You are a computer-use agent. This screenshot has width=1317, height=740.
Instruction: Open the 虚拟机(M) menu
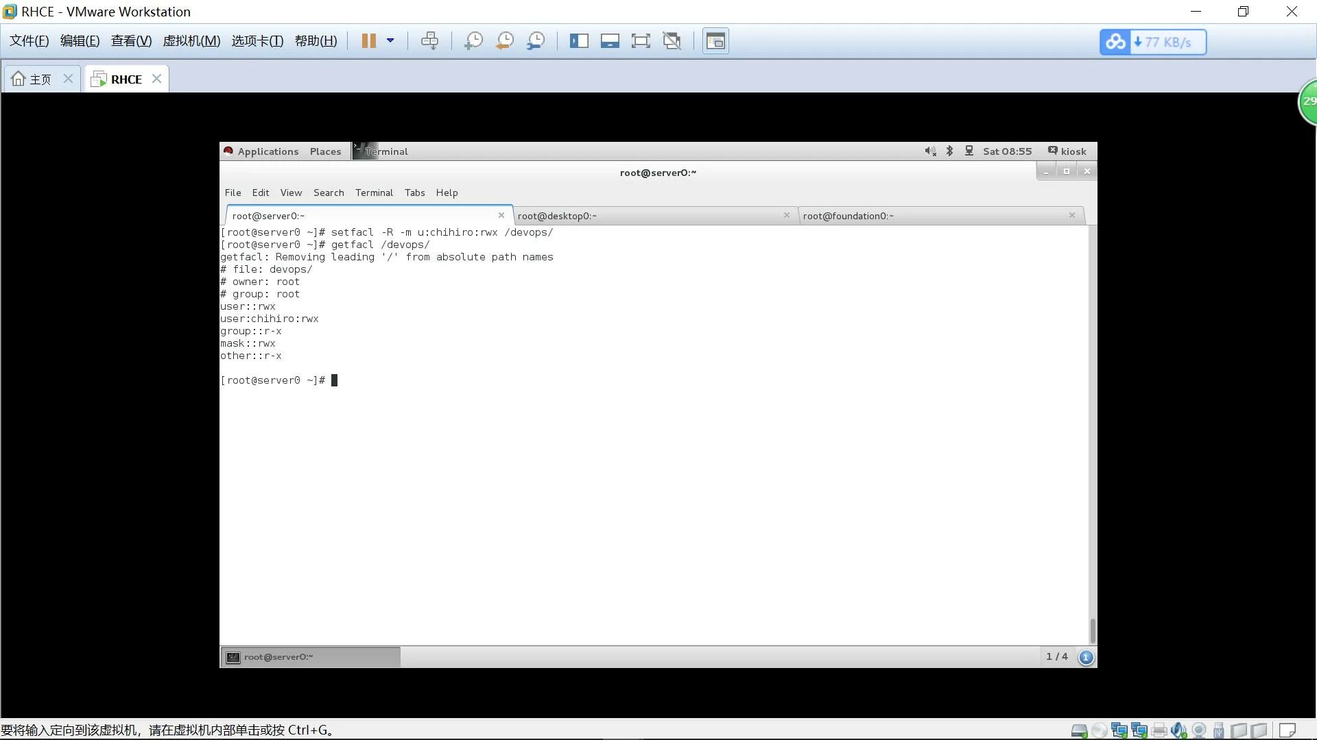[191, 41]
